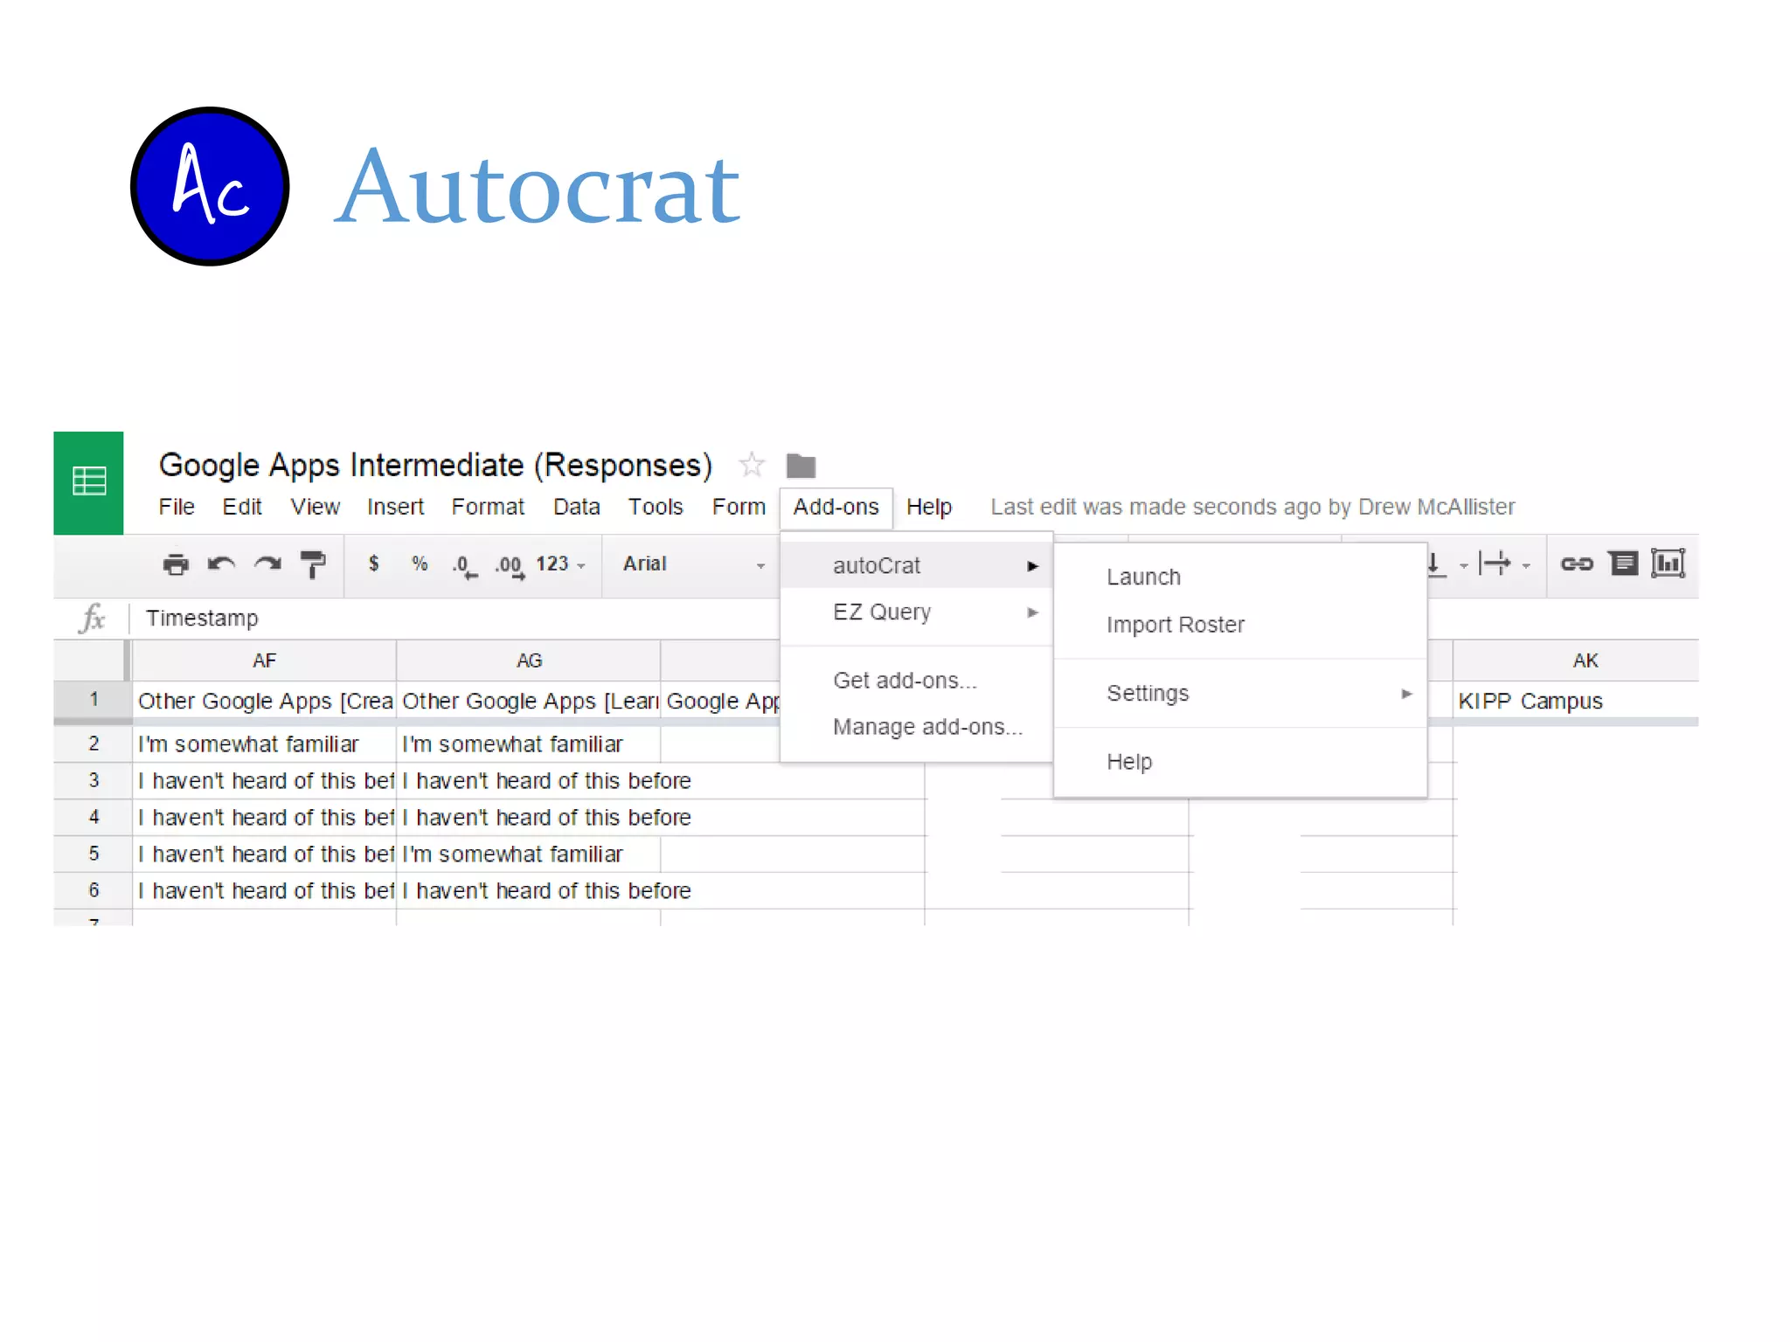The height and width of the screenshot is (1342, 1790).
Task: Click the insert comment icon
Action: pyautogui.click(x=1623, y=564)
